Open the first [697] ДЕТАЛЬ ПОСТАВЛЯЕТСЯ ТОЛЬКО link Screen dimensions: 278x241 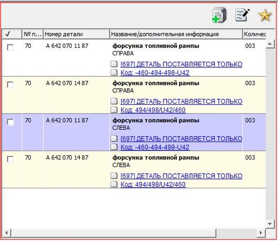tap(181, 64)
